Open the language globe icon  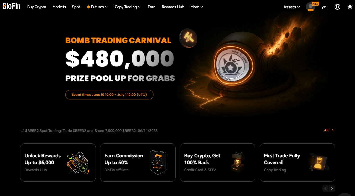point(337,7)
